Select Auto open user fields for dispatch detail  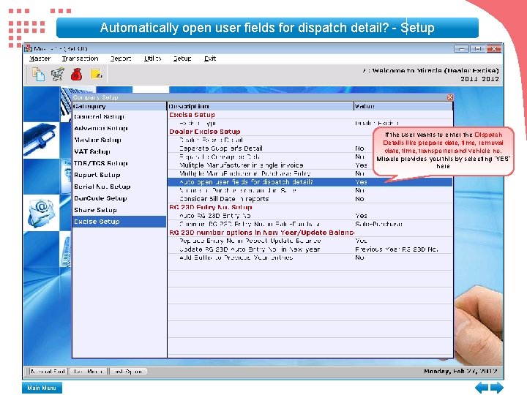310,182
